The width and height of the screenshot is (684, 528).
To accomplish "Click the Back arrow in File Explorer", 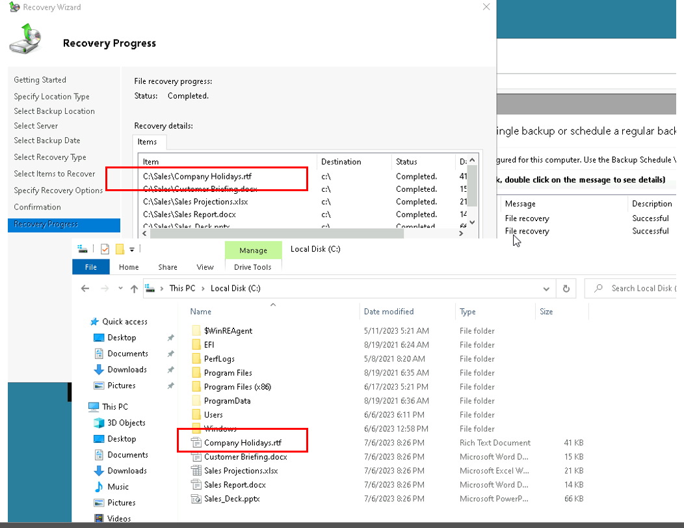I will pos(85,288).
